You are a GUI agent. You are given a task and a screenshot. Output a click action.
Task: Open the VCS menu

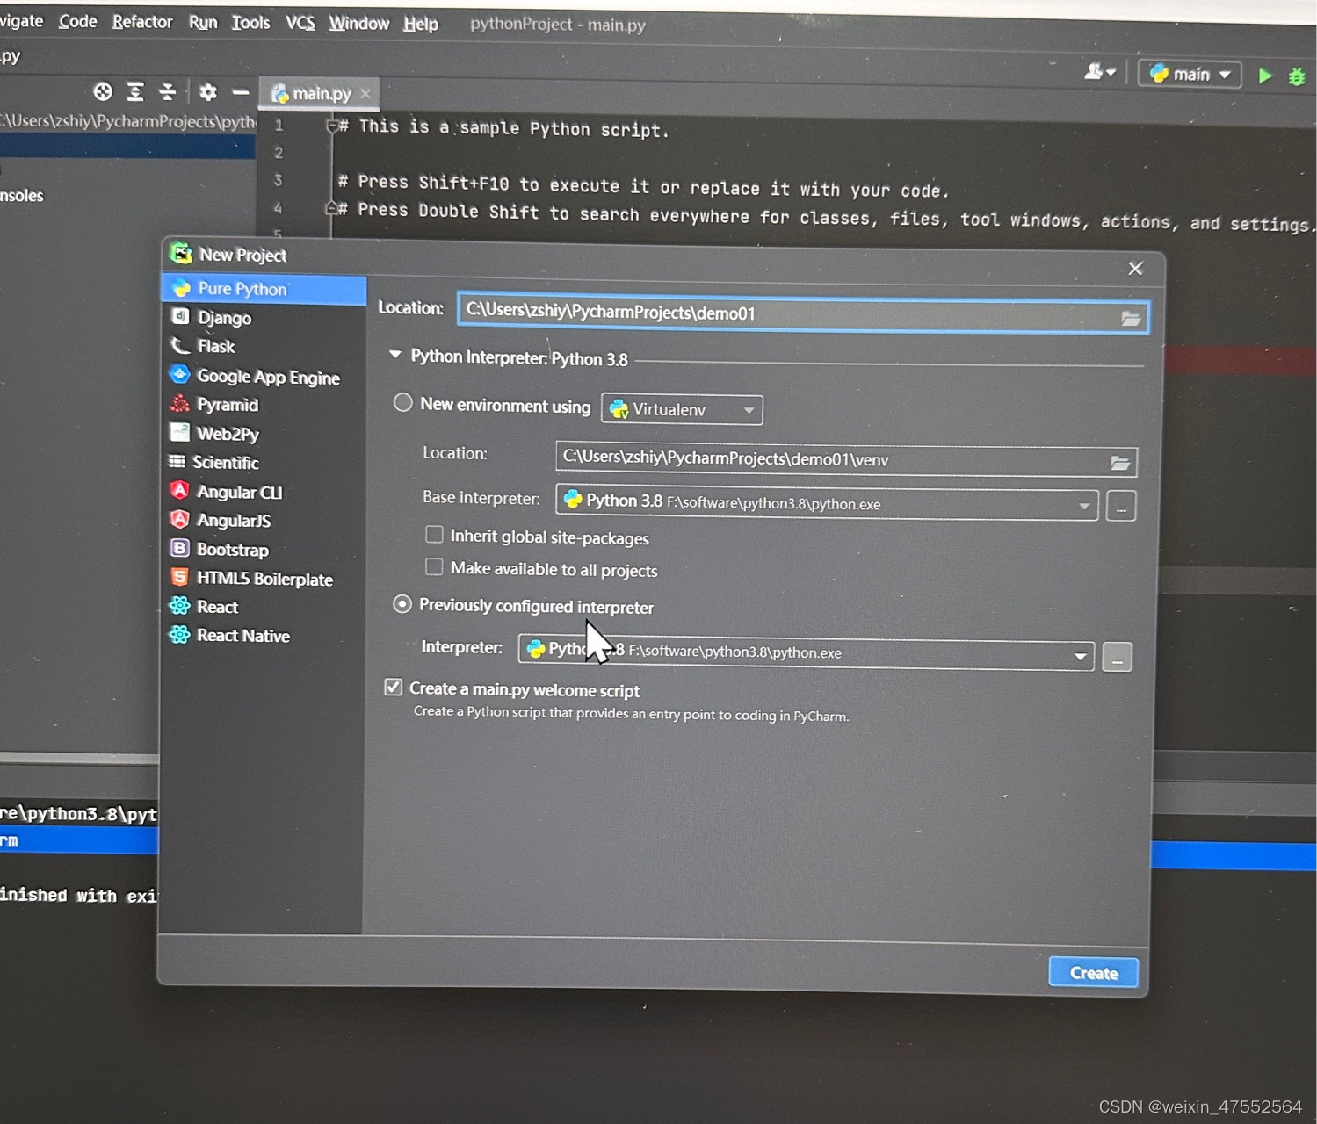coord(300,23)
